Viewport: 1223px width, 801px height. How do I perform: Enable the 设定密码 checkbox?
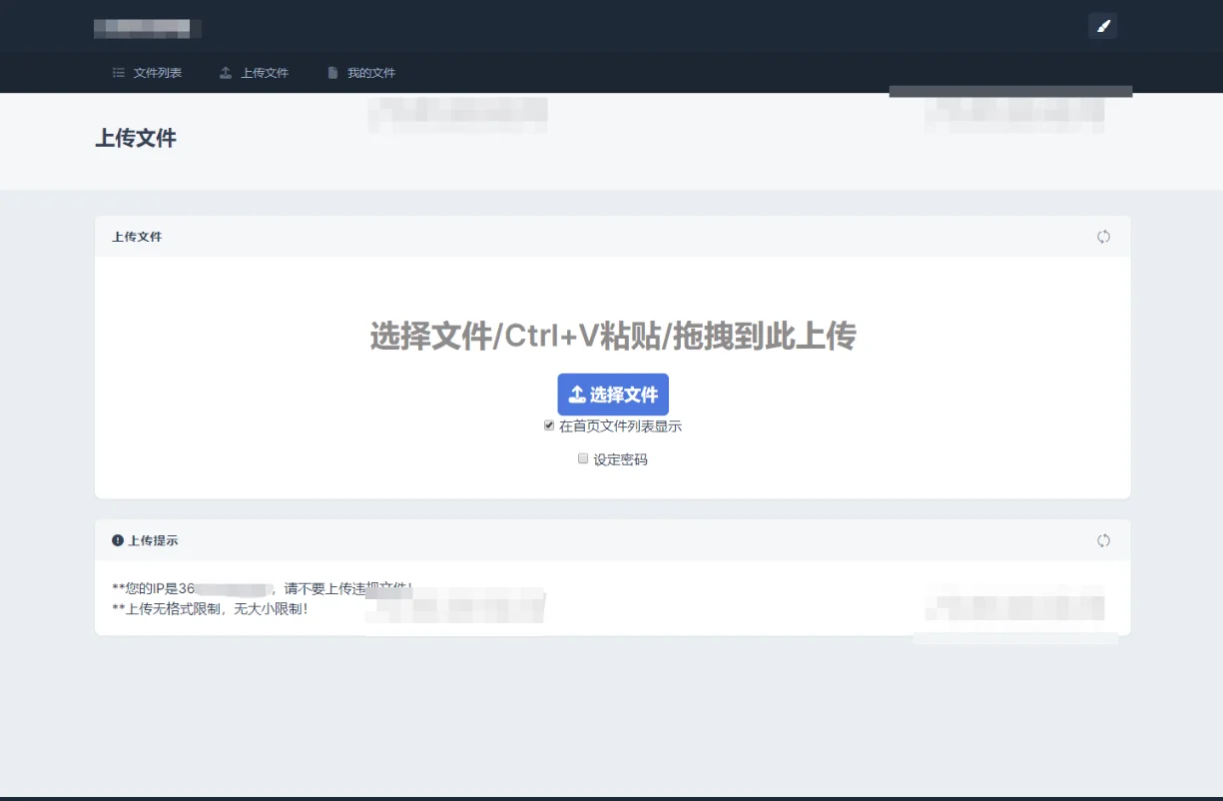tap(583, 458)
